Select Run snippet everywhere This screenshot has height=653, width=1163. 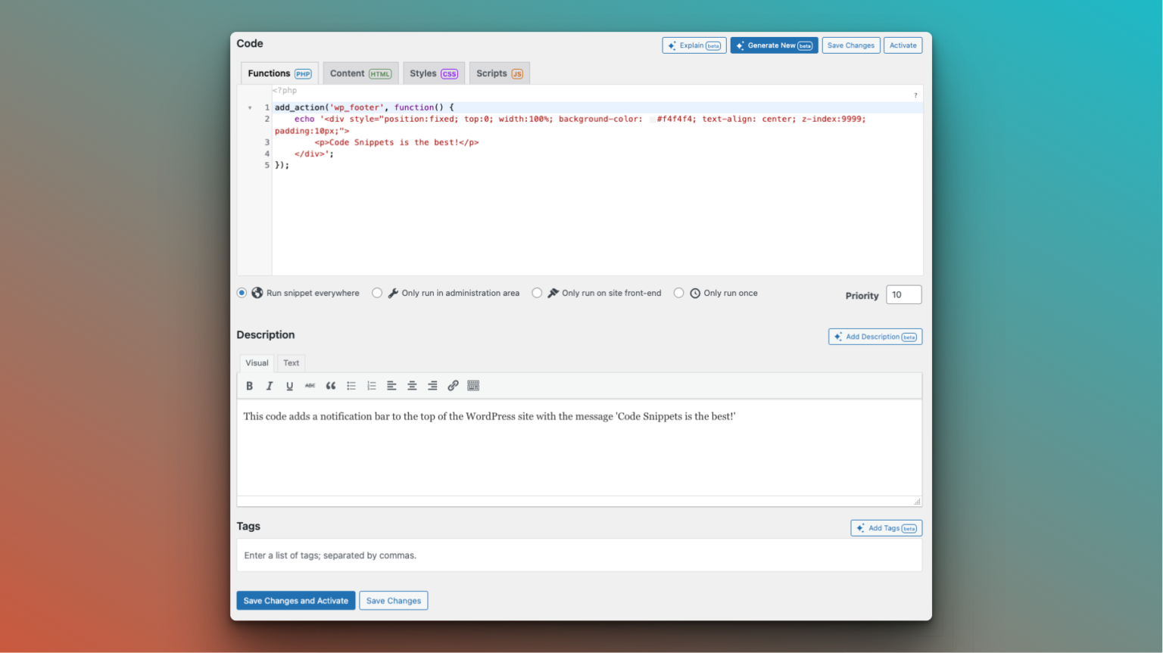(242, 293)
